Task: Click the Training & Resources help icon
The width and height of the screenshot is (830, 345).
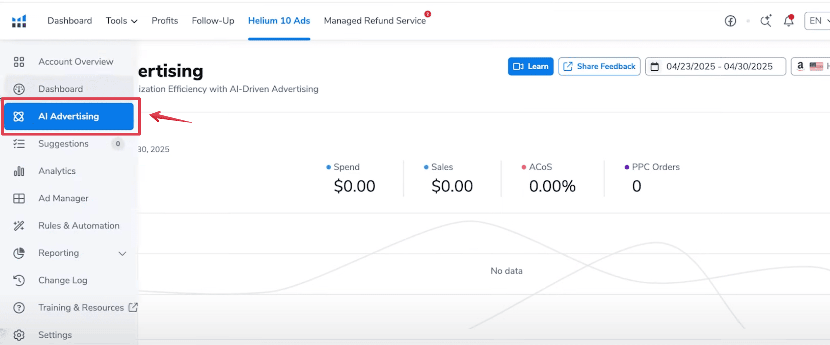Action: tap(19, 308)
